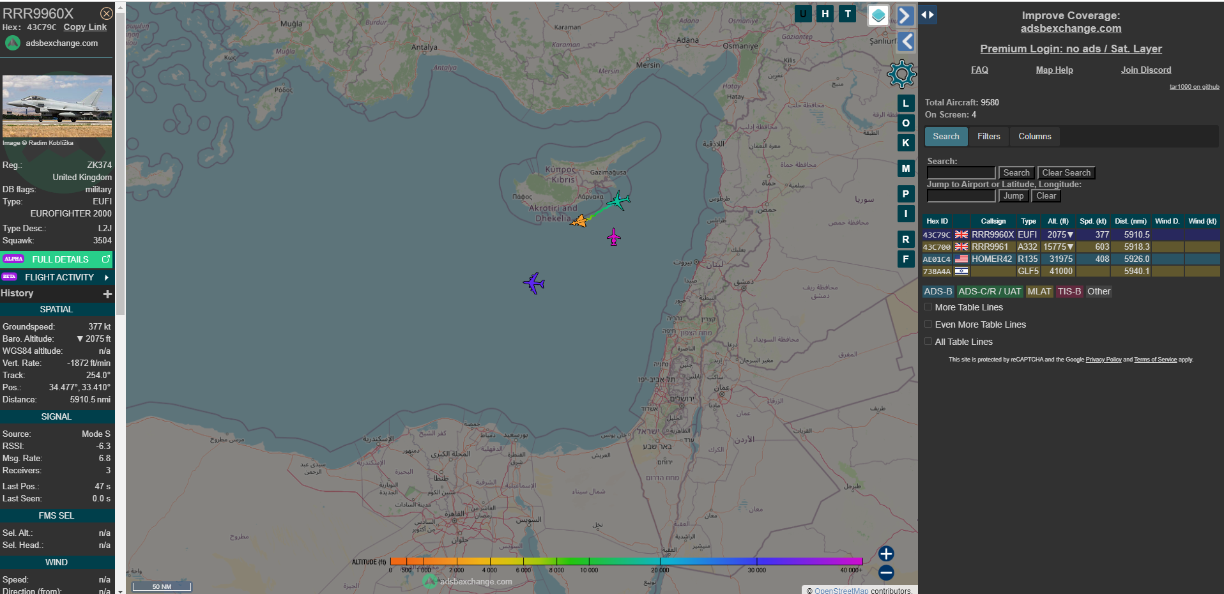Click the I map option button

point(905,214)
